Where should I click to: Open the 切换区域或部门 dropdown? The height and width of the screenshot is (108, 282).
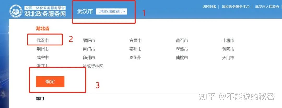(111, 11)
